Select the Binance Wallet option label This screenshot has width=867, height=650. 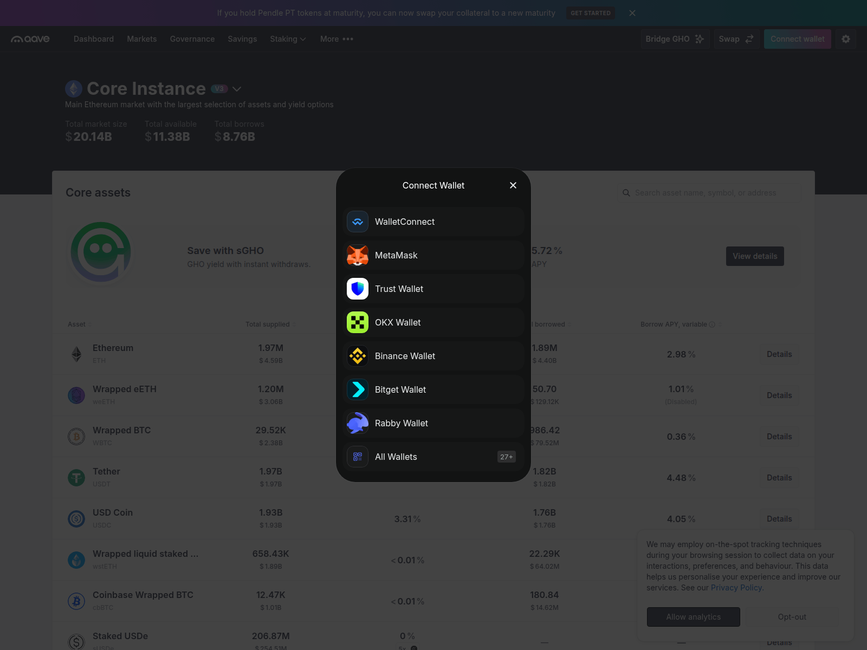click(x=405, y=356)
